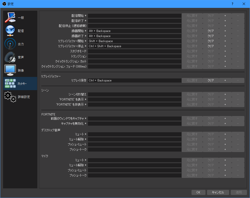Click the - remove button for 録画開始
Image resolution: width=250 pixels, height=198 pixels.
tap(238, 31)
